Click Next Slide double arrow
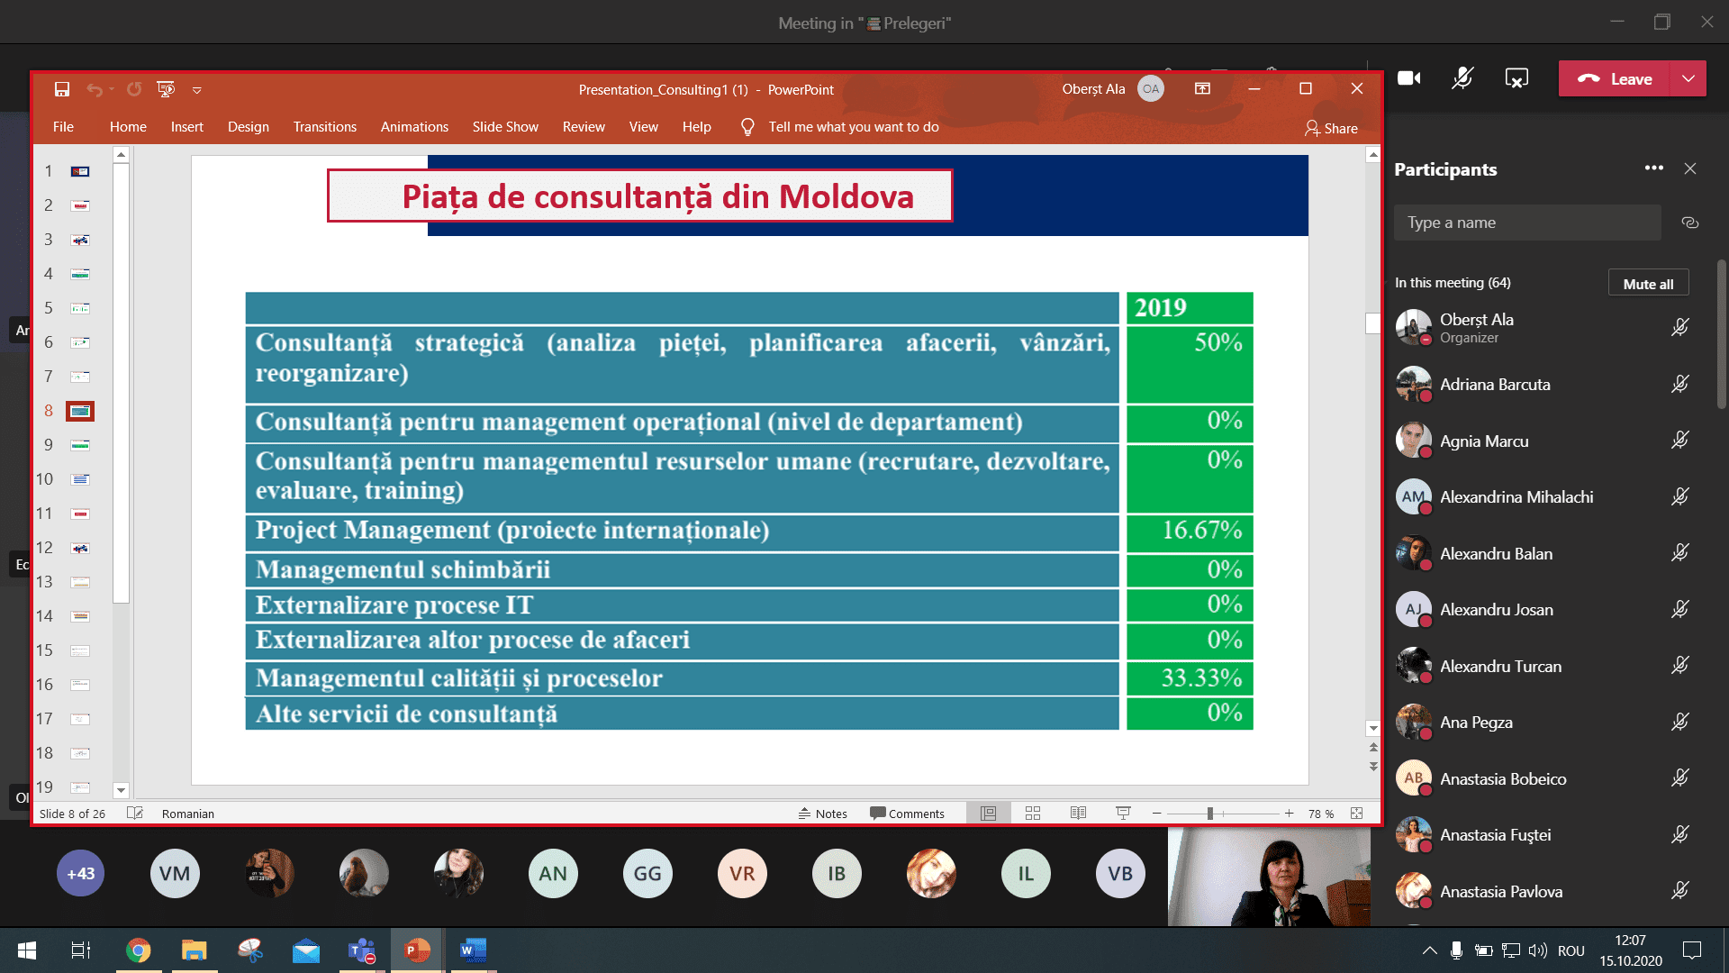This screenshot has width=1729, height=973. click(x=1373, y=767)
